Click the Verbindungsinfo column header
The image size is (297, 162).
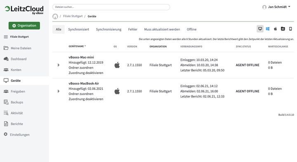coord(191,46)
